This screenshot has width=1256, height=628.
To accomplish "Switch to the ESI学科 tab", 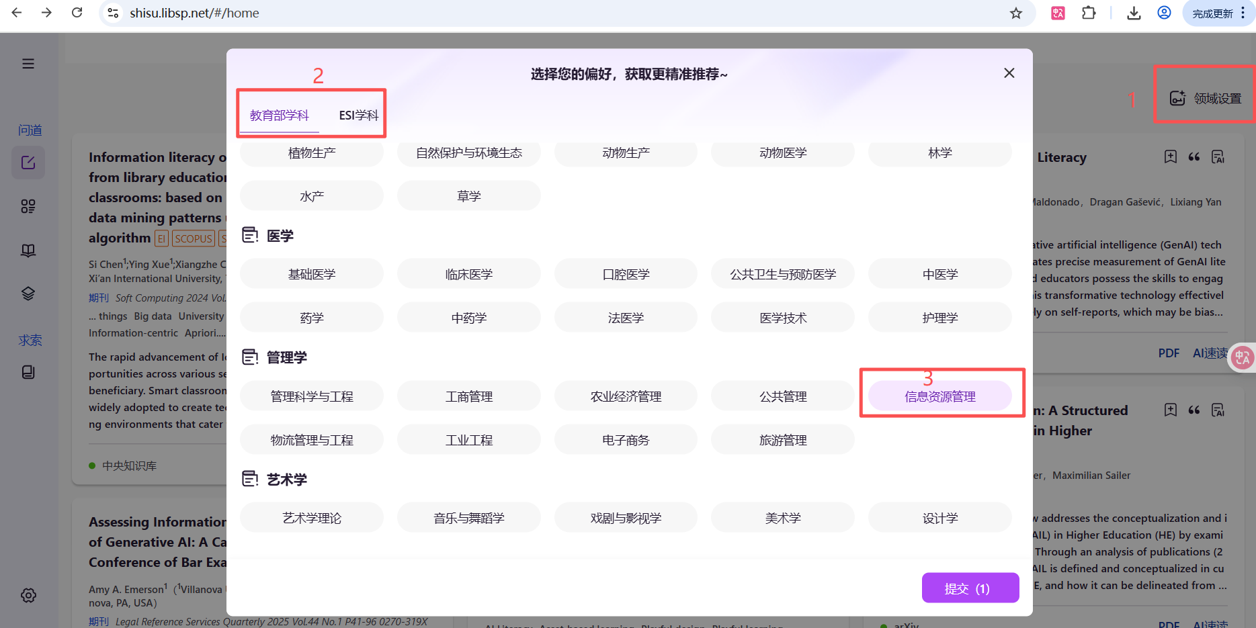I will tap(358, 116).
